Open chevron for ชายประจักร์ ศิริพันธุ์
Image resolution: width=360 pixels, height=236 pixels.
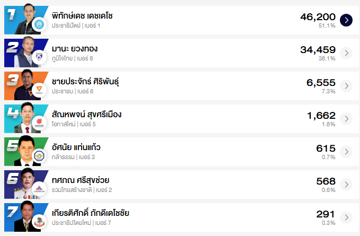[346, 86]
